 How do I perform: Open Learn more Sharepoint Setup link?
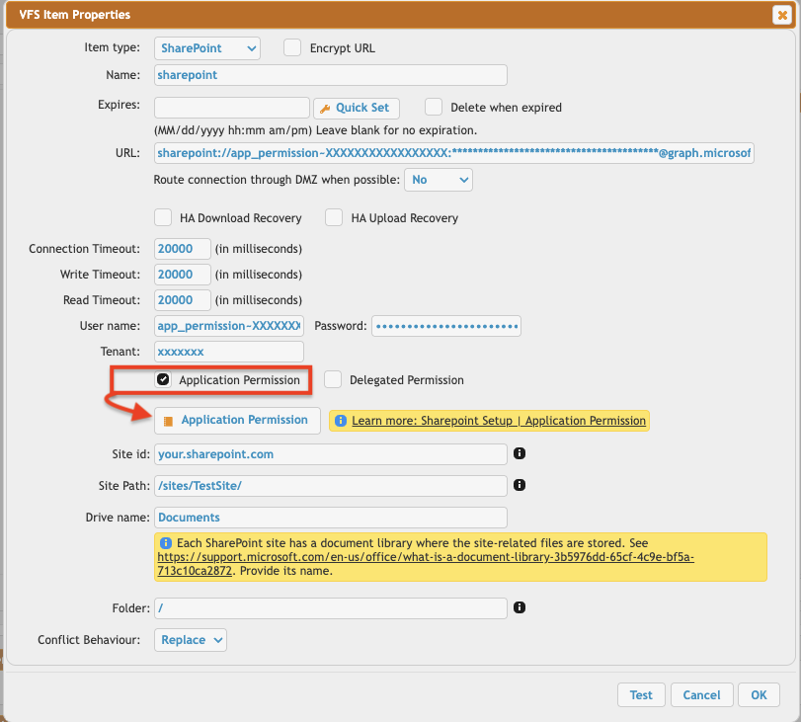pyautogui.click(x=499, y=421)
